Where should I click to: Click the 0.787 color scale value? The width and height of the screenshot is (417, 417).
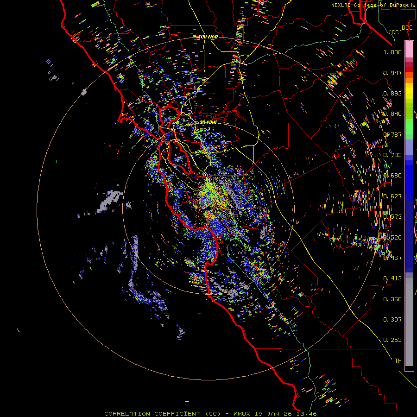click(x=392, y=134)
